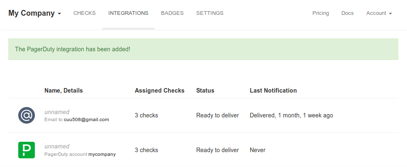The image size is (407, 167).
Task: Open the Docs link
Action: click(x=348, y=13)
